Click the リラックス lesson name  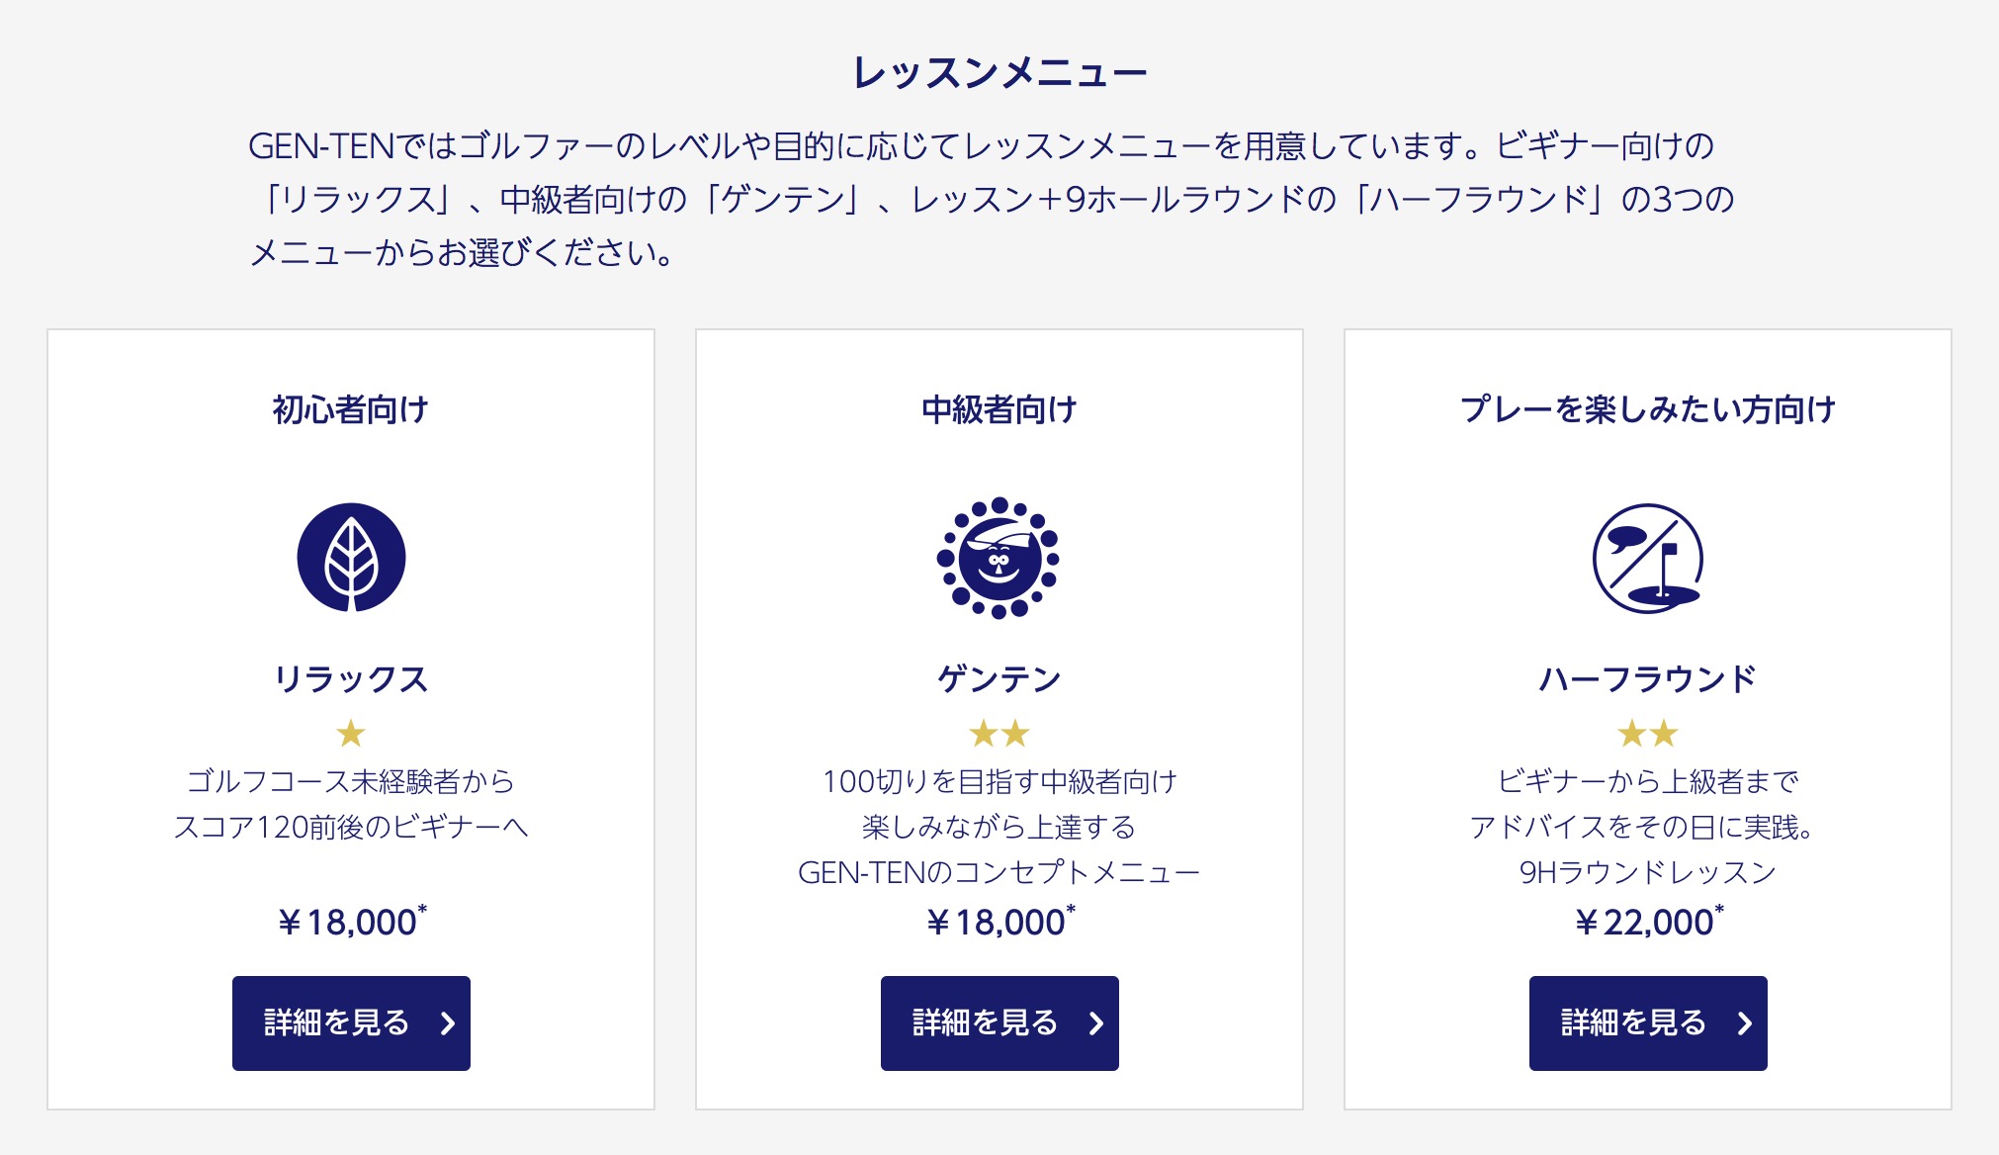(351, 679)
